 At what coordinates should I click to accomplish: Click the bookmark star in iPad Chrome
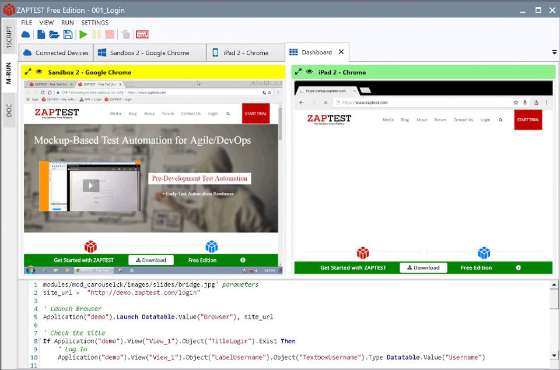coord(516,103)
